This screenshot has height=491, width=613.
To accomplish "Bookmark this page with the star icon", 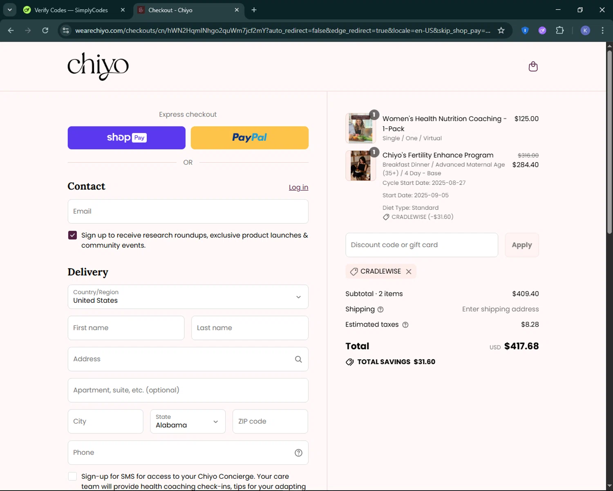I will point(501,30).
